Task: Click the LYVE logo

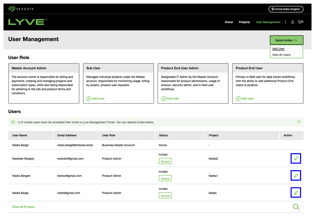Action: 28,22
